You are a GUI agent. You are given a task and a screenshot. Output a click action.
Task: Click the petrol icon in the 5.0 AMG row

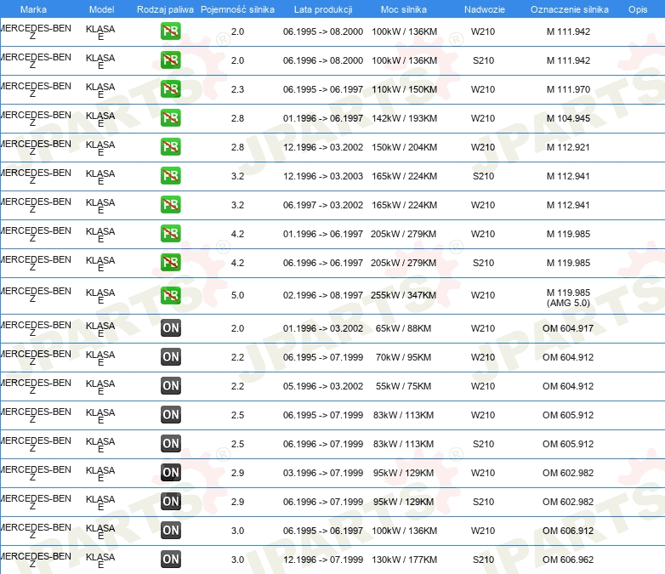click(x=170, y=295)
